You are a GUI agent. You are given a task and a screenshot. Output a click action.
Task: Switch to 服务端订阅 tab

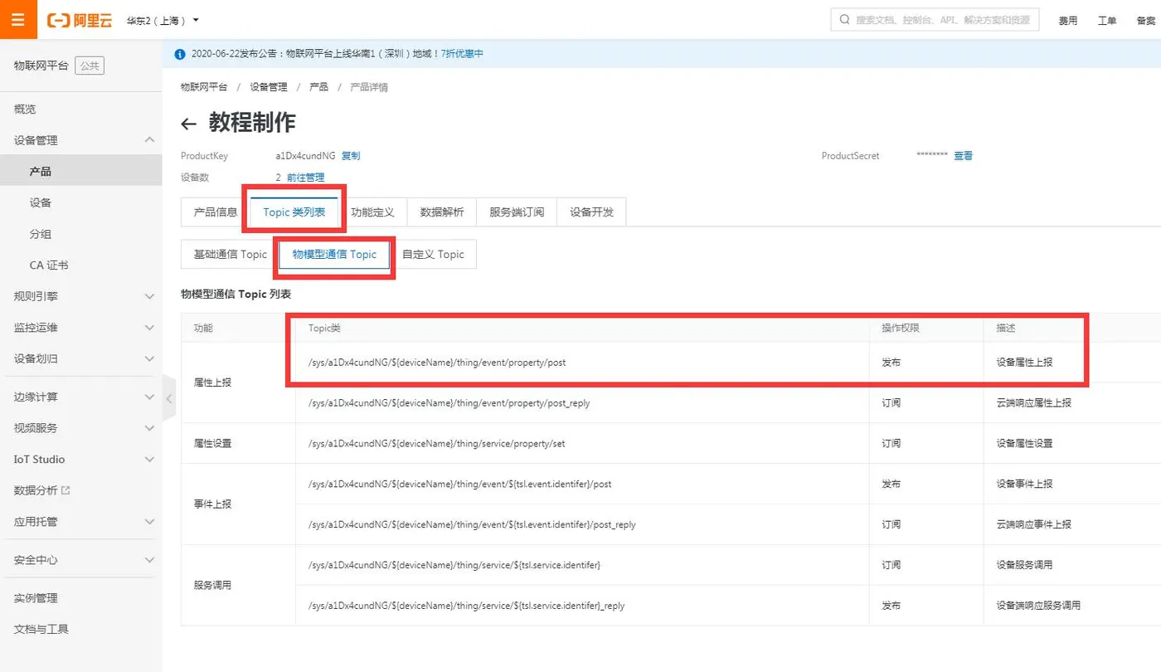pyautogui.click(x=517, y=212)
